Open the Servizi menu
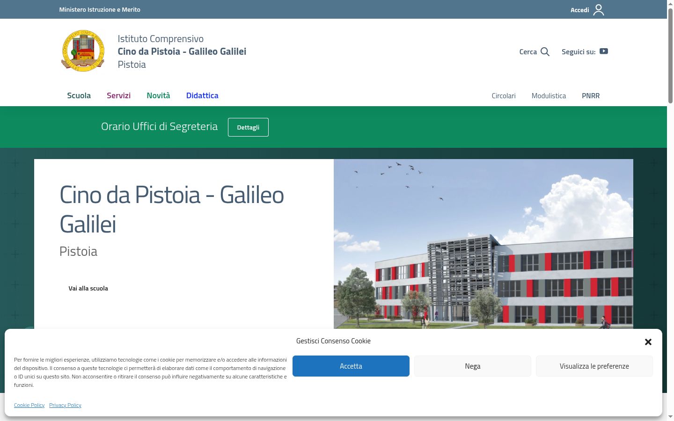 (118, 95)
